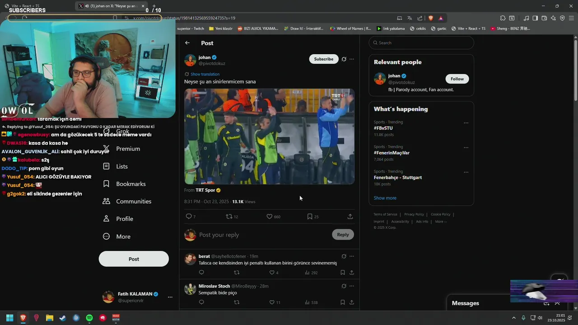
Task: Repost the post showing 12 reposts
Action: coord(229,217)
